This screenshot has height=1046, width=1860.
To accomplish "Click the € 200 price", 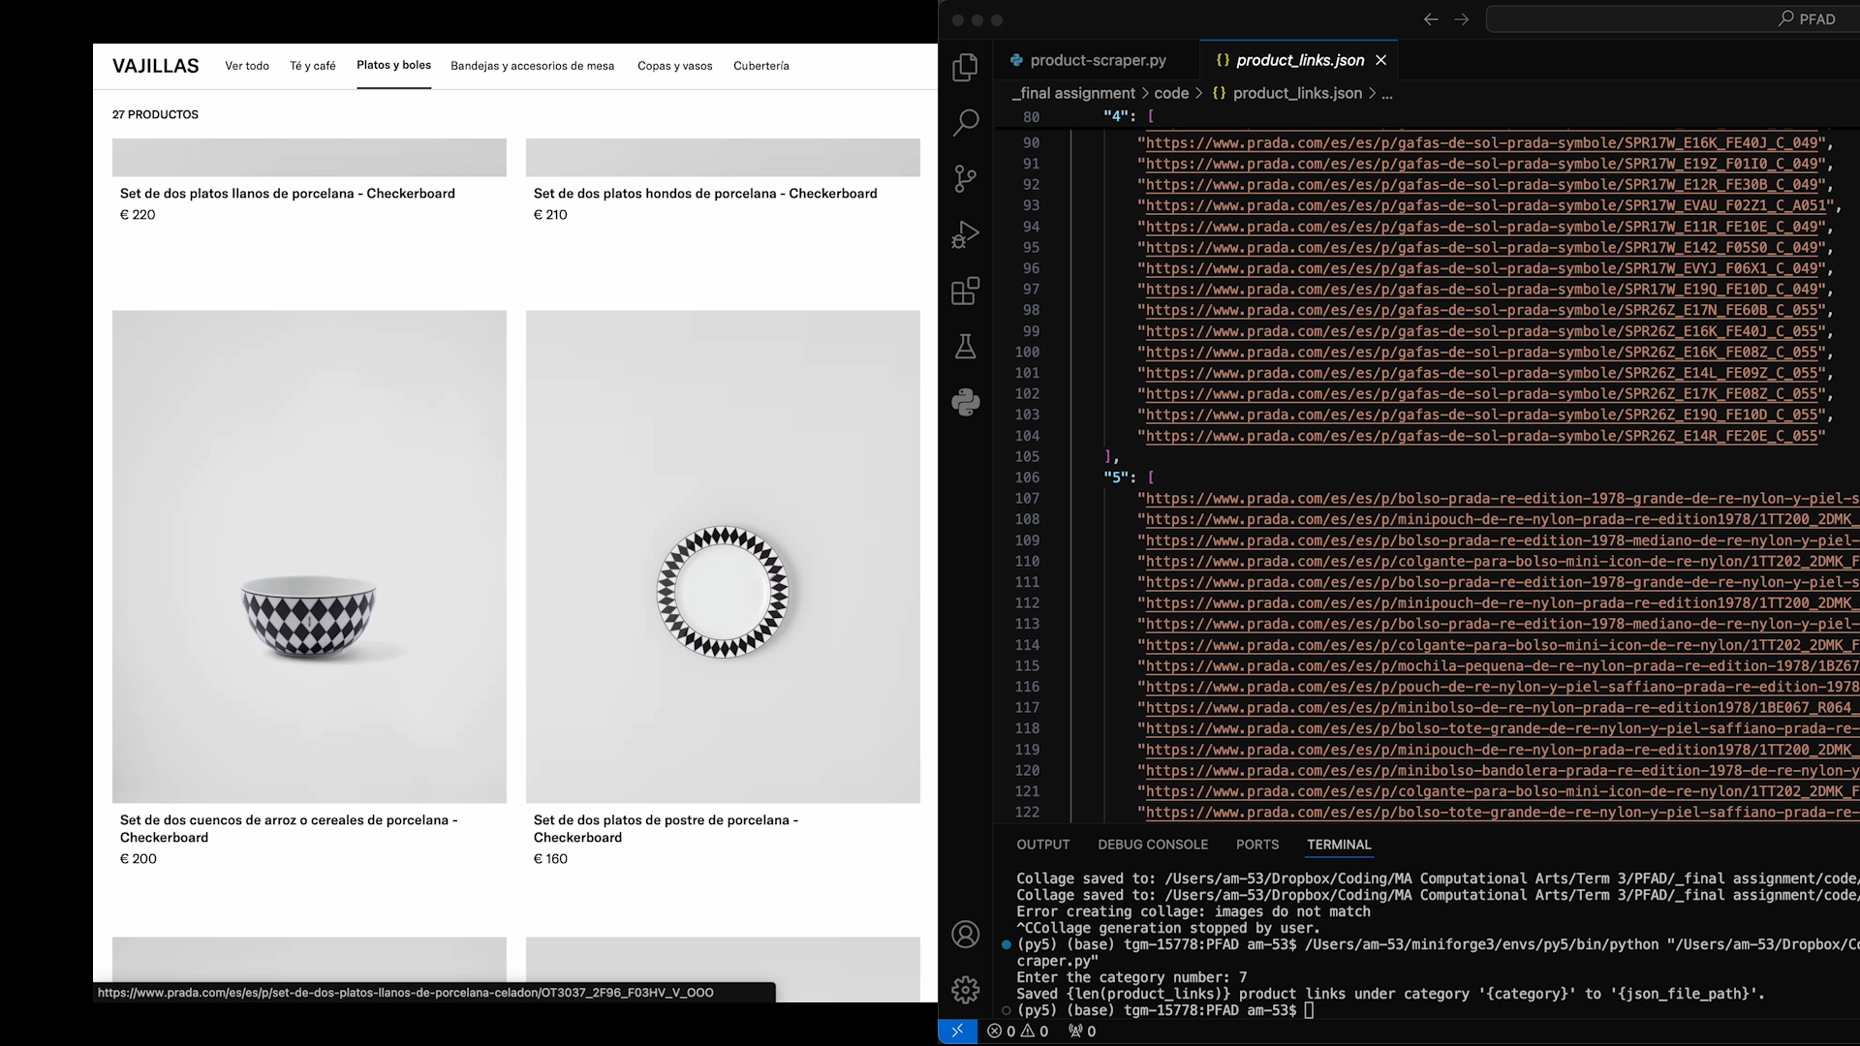I will [x=139, y=859].
